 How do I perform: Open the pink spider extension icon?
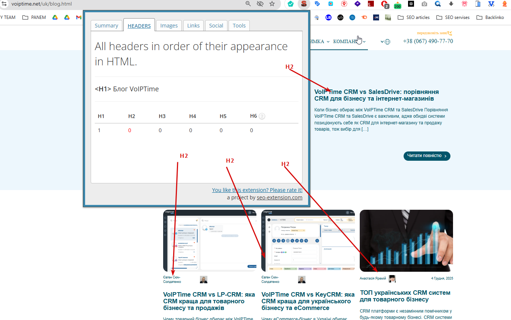pos(465,4)
